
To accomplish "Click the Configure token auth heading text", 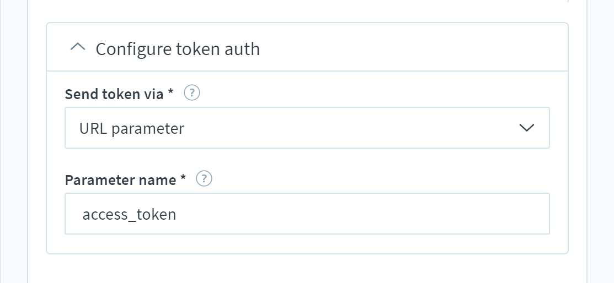I will point(178,49).
